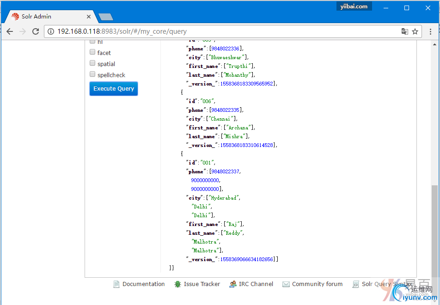
Task: Select version number 1558368183310614528
Action: coord(247,145)
